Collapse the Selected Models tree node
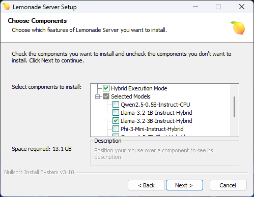The image size is (254, 197). (97, 96)
